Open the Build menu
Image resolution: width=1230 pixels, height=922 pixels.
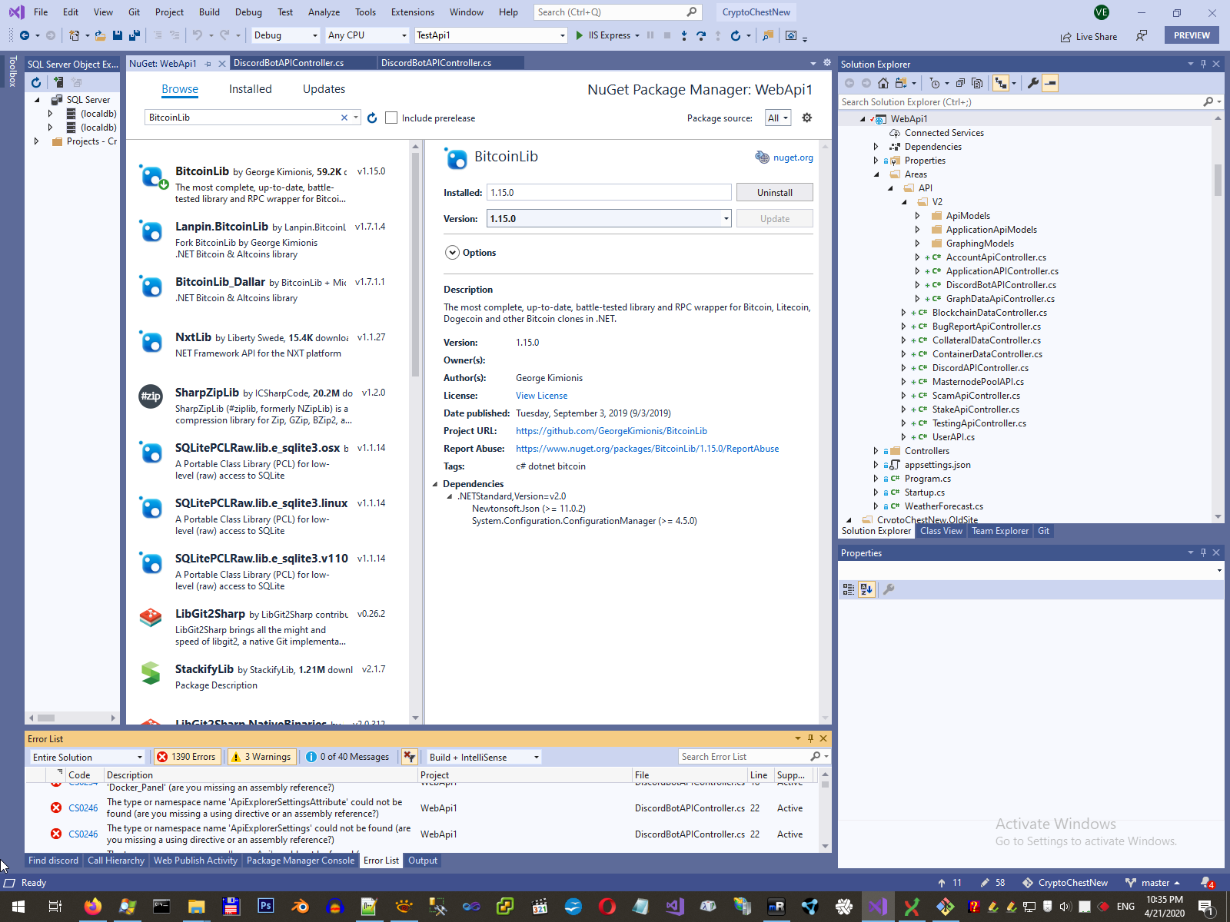point(209,12)
